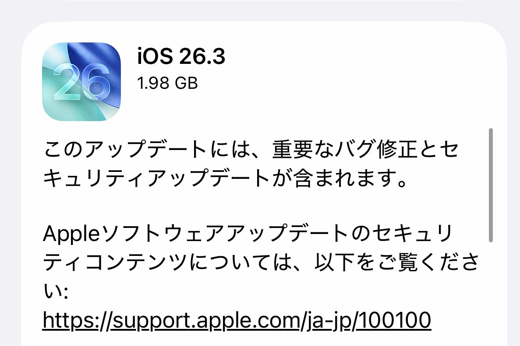Click the 100100 part of the URL

click(x=395, y=320)
